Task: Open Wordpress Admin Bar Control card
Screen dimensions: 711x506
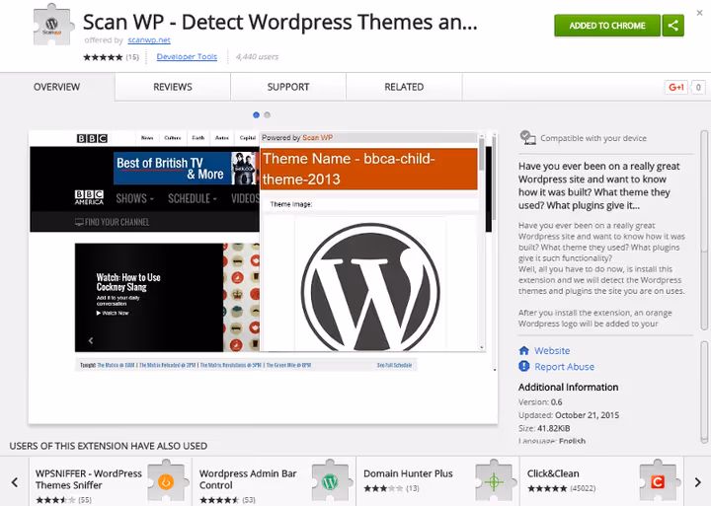Action: (x=275, y=481)
